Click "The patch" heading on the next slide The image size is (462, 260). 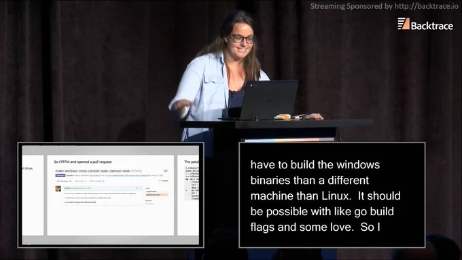(192, 162)
